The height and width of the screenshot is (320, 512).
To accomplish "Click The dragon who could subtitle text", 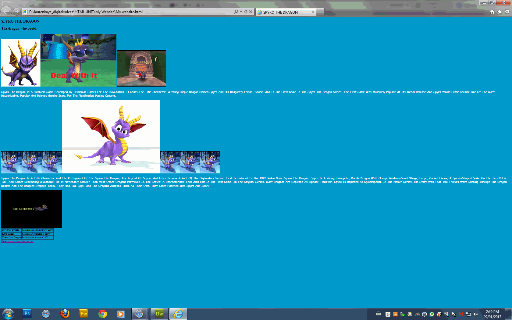I will 19,28.
